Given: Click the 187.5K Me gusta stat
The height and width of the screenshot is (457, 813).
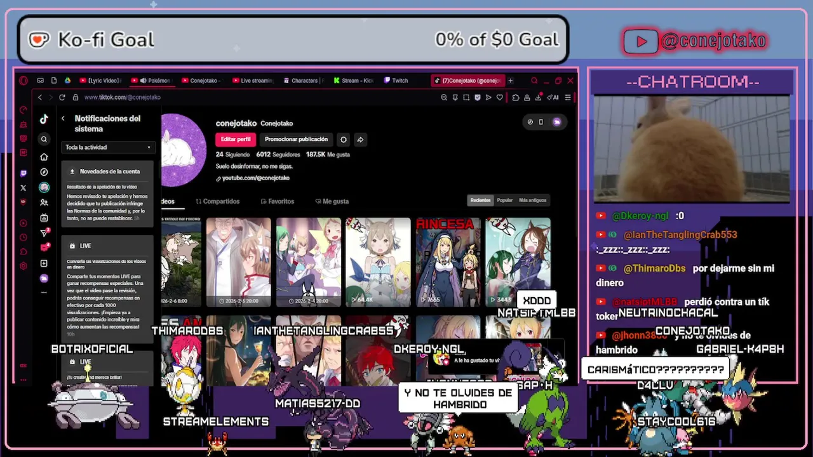Looking at the screenshot, I should (x=328, y=154).
